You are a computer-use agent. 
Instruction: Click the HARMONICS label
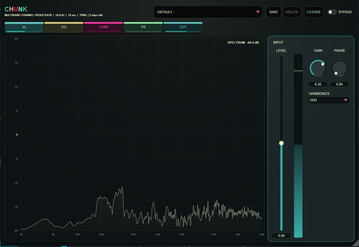(319, 94)
